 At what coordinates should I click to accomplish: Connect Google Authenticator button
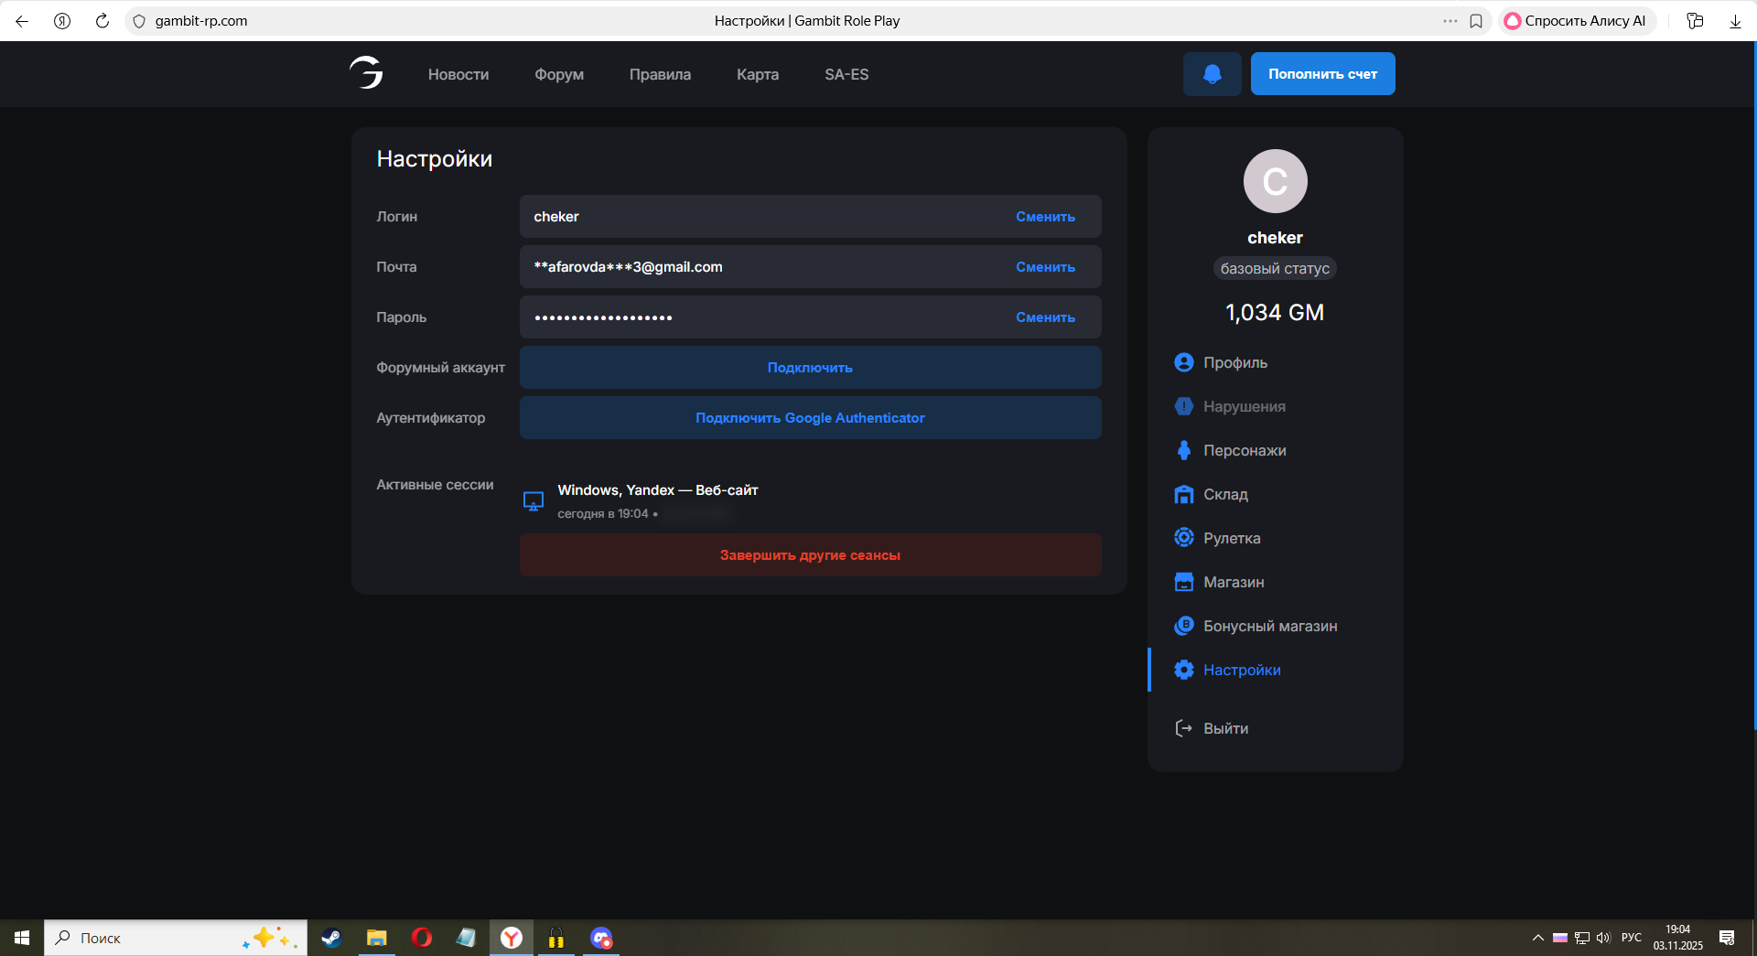click(x=810, y=418)
